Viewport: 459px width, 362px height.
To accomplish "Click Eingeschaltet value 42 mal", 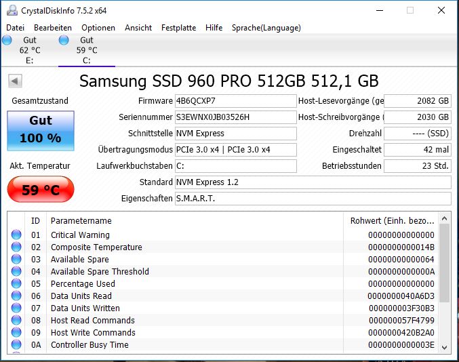I will tap(418, 150).
